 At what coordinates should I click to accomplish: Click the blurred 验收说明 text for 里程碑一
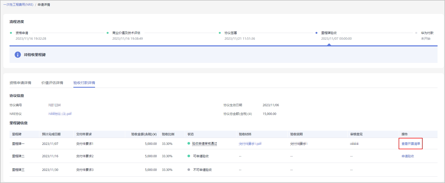tap(299, 144)
